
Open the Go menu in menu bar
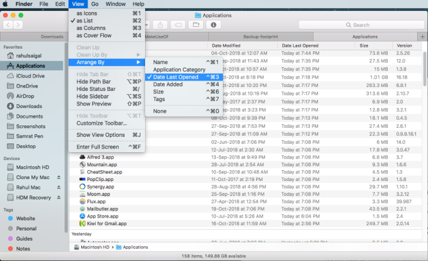click(x=95, y=4)
